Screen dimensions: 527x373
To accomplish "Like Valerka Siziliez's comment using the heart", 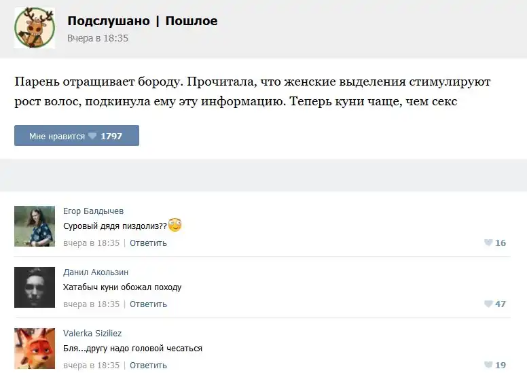I will (x=488, y=365).
